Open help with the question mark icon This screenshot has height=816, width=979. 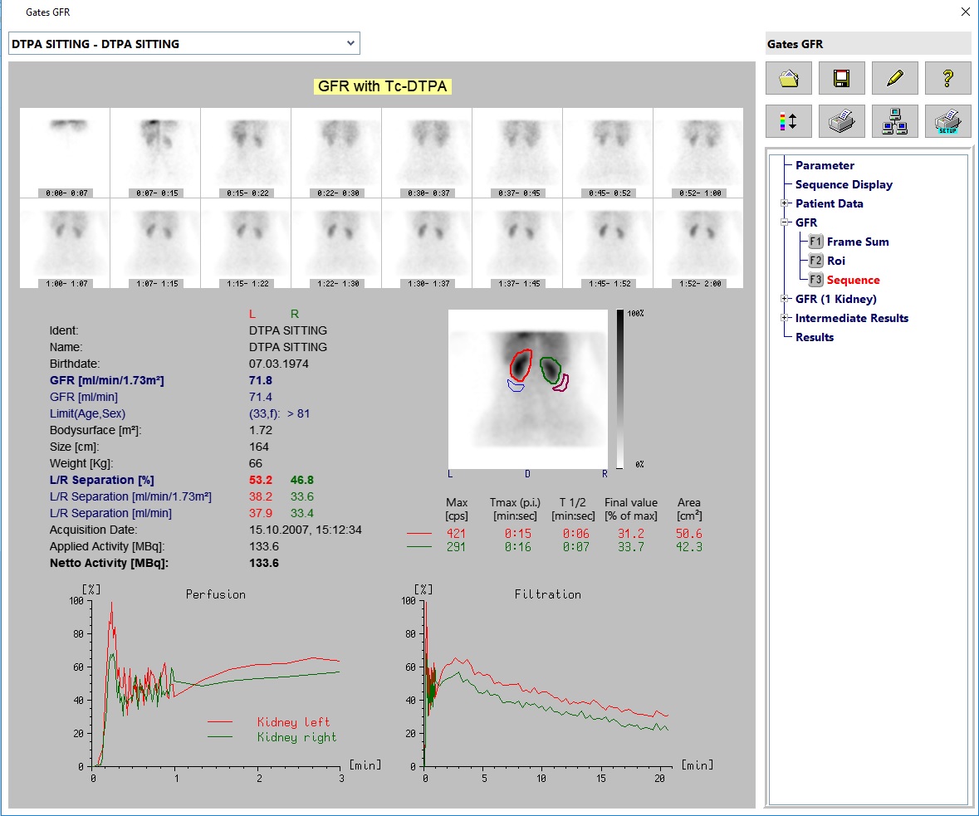(x=947, y=78)
